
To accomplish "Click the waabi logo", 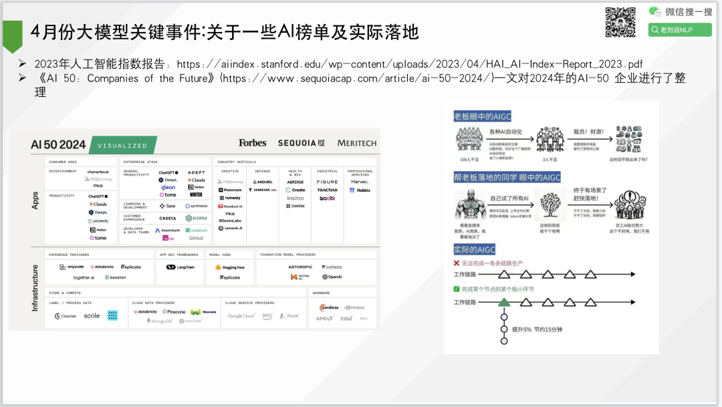I will 328,198.
